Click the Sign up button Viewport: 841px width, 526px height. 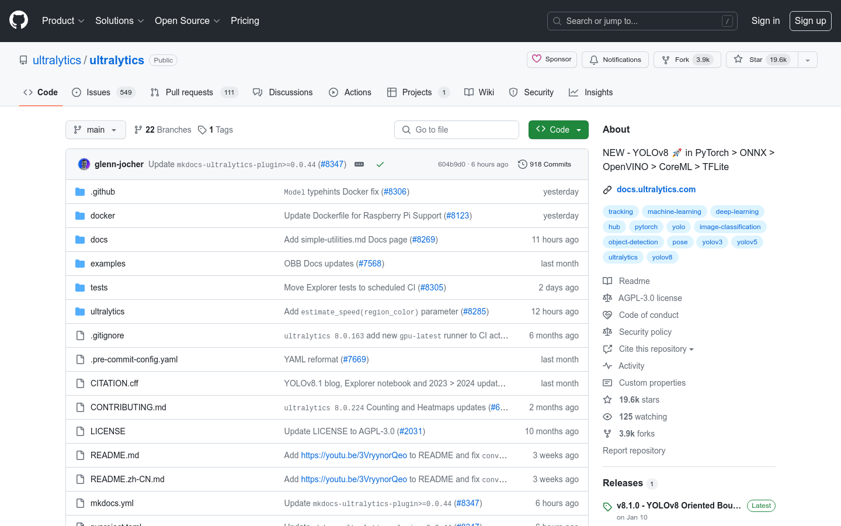point(810,20)
